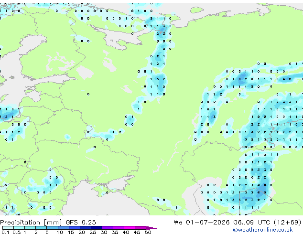Click the '15' legend scale label

[71, 232]
